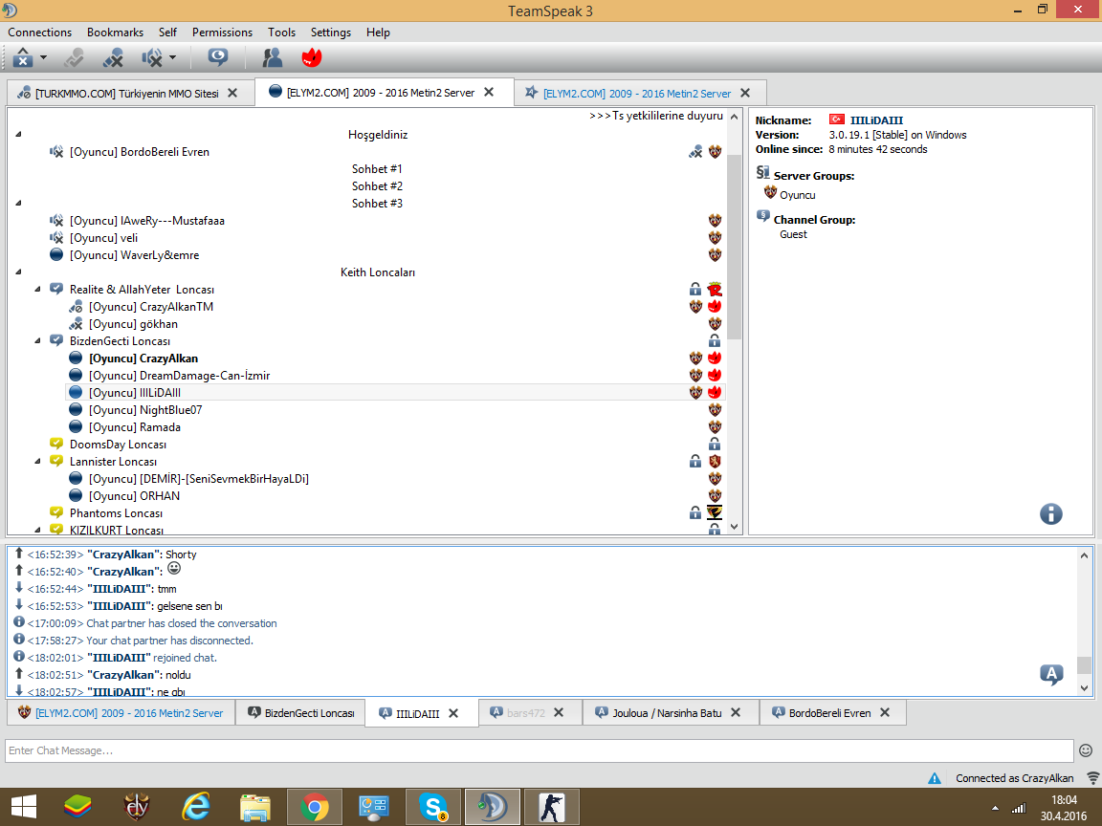Open the Self menu
The height and width of the screenshot is (826, 1102).
167,33
